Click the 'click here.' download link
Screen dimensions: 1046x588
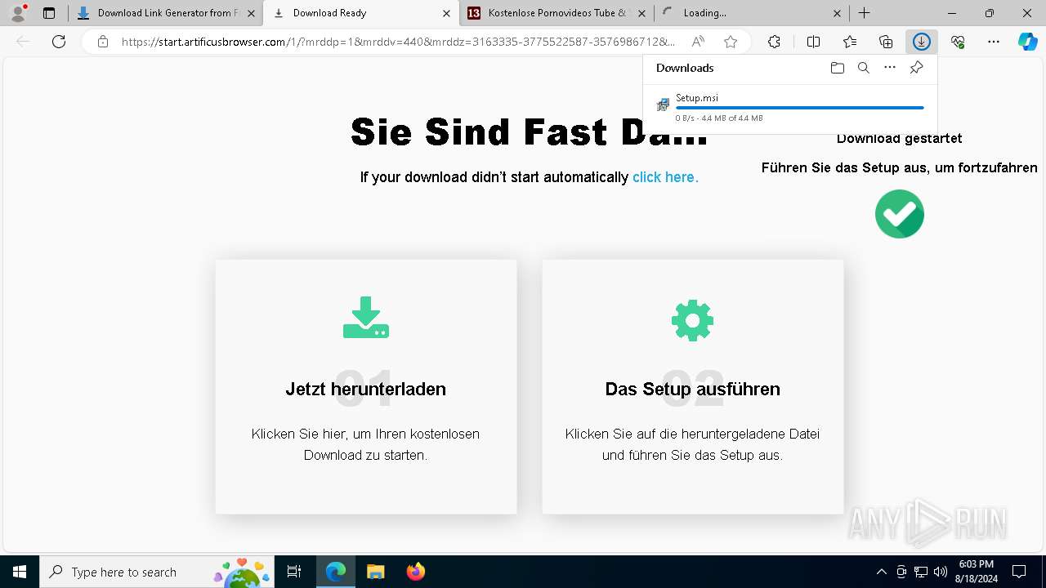point(665,177)
